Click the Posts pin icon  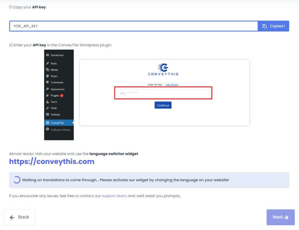pos(47,63)
